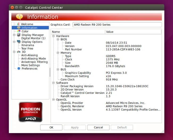173x140 pixels.
Task: Collapse the Display Manager sidebar branch
Action: (x=14, y=35)
